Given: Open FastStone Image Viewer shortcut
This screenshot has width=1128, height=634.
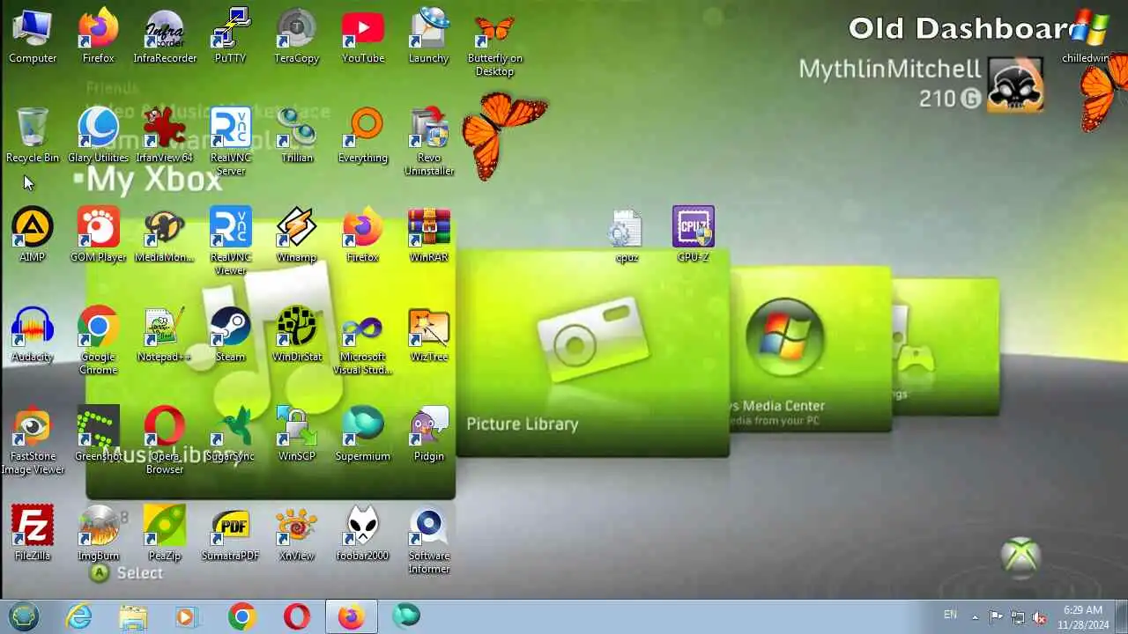Looking at the screenshot, I should (x=33, y=440).
